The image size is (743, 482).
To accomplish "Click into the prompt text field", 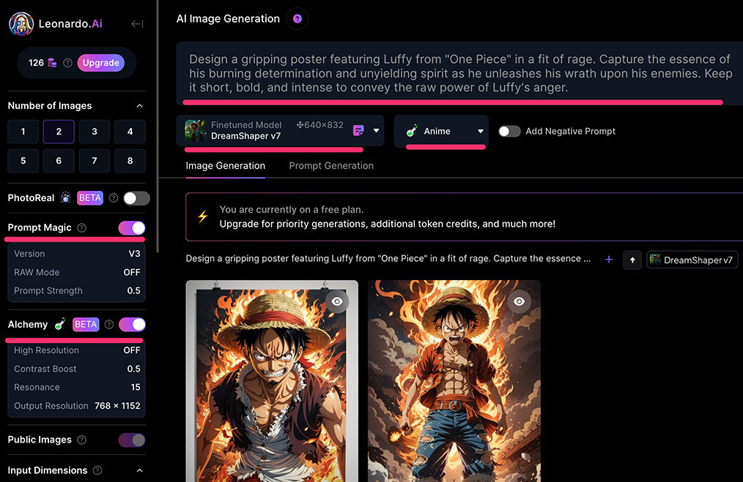I will (459, 73).
